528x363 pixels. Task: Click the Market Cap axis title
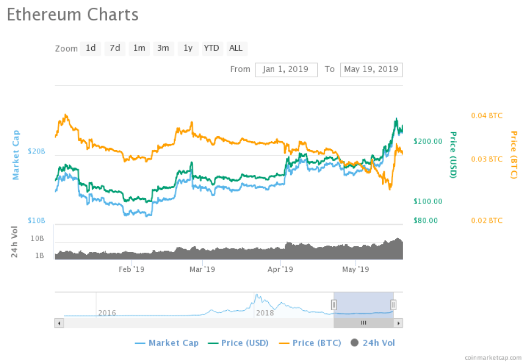click(x=15, y=155)
